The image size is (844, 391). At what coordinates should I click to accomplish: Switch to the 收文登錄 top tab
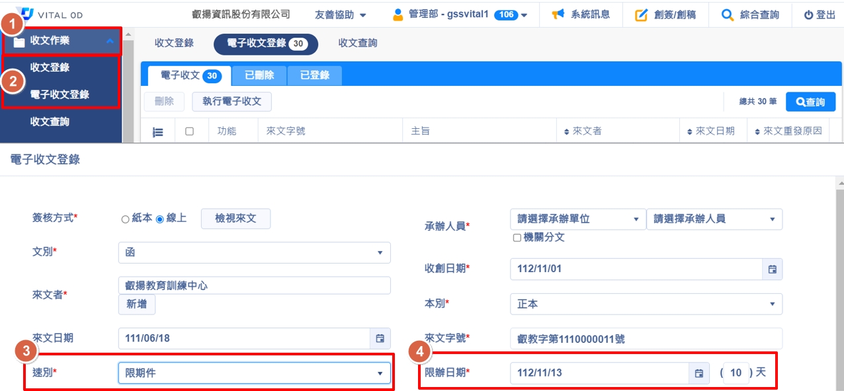pyautogui.click(x=174, y=43)
